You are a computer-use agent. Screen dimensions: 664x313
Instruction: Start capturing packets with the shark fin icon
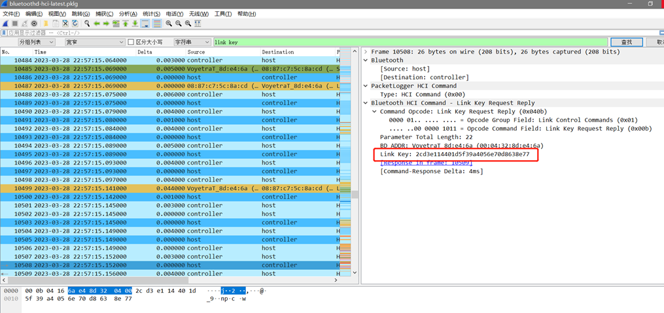5,24
